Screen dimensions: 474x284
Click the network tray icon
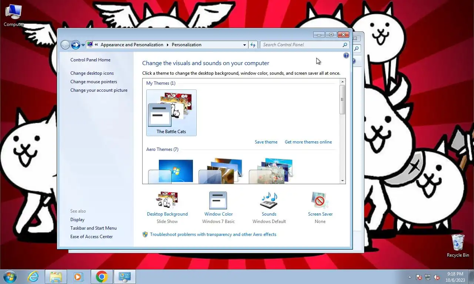point(428,277)
